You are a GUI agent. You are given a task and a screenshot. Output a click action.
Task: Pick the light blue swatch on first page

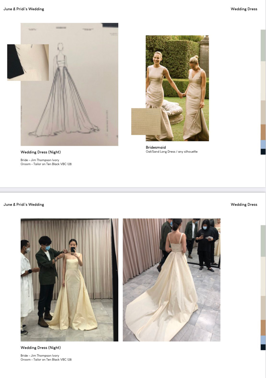click(x=263, y=144)
